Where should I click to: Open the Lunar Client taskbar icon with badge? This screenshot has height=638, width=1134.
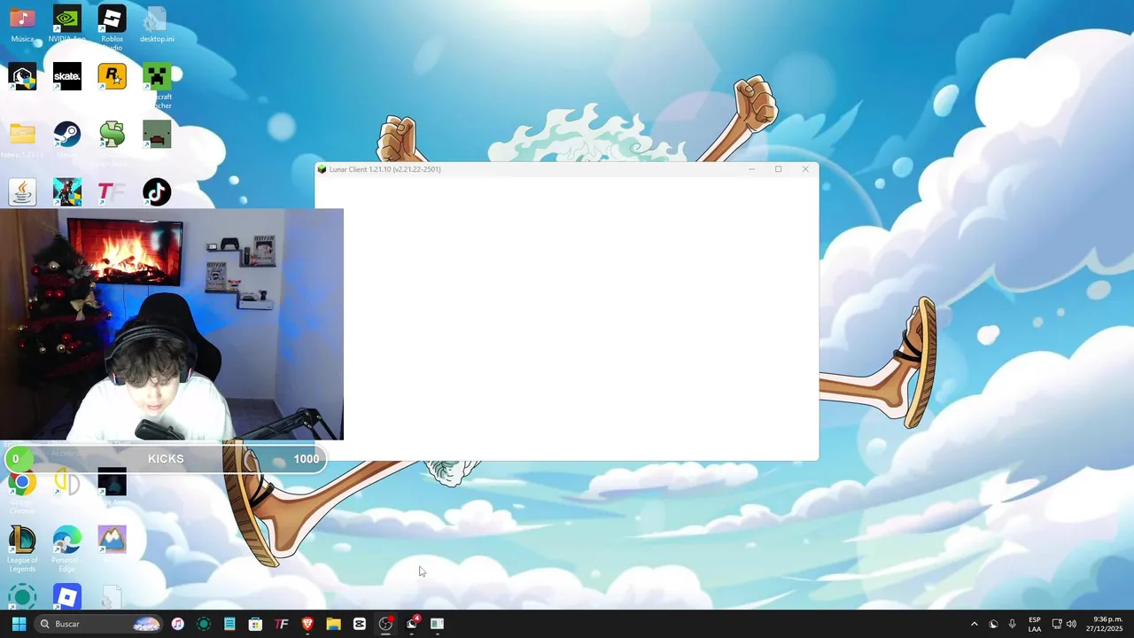tap(412, 624)
